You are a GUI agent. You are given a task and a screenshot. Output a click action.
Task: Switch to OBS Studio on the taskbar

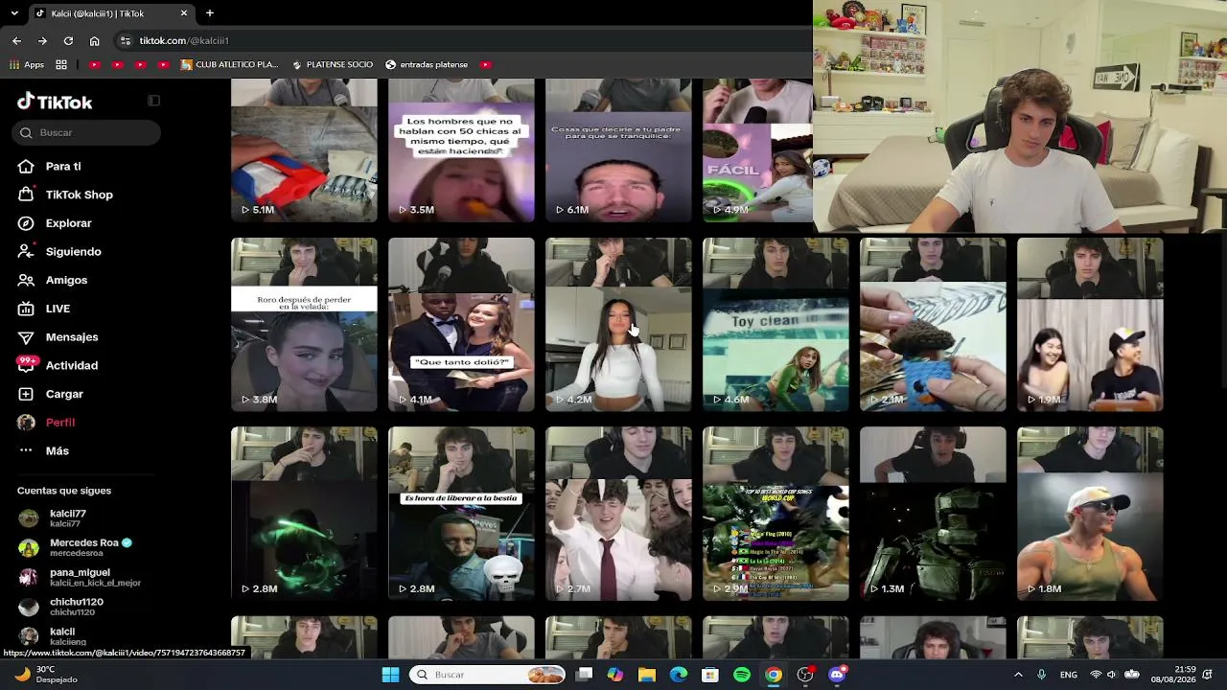[x=805, y=675]
